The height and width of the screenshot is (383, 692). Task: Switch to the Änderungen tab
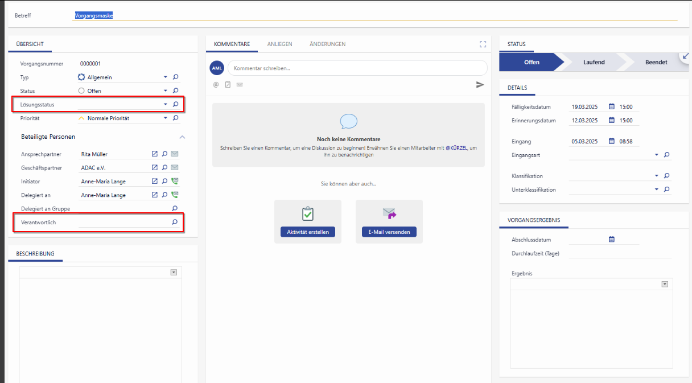tap(327, 44)
